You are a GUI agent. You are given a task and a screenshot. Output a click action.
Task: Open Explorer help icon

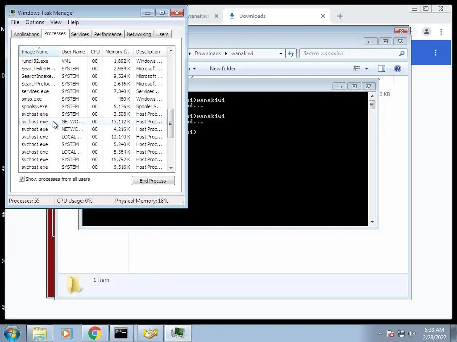[398, 69]
